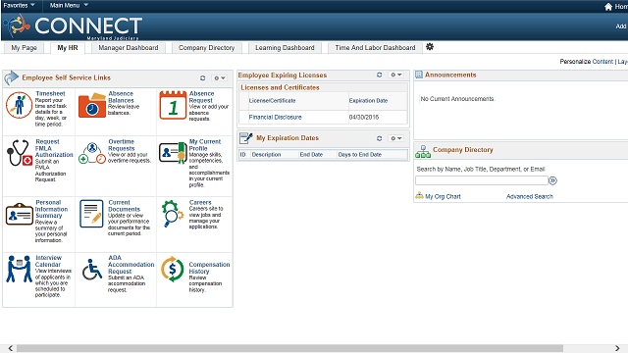Open My Expiration Dates settings dropdown
The height and width of the screenshot is (353, 628).
[396, 138]
